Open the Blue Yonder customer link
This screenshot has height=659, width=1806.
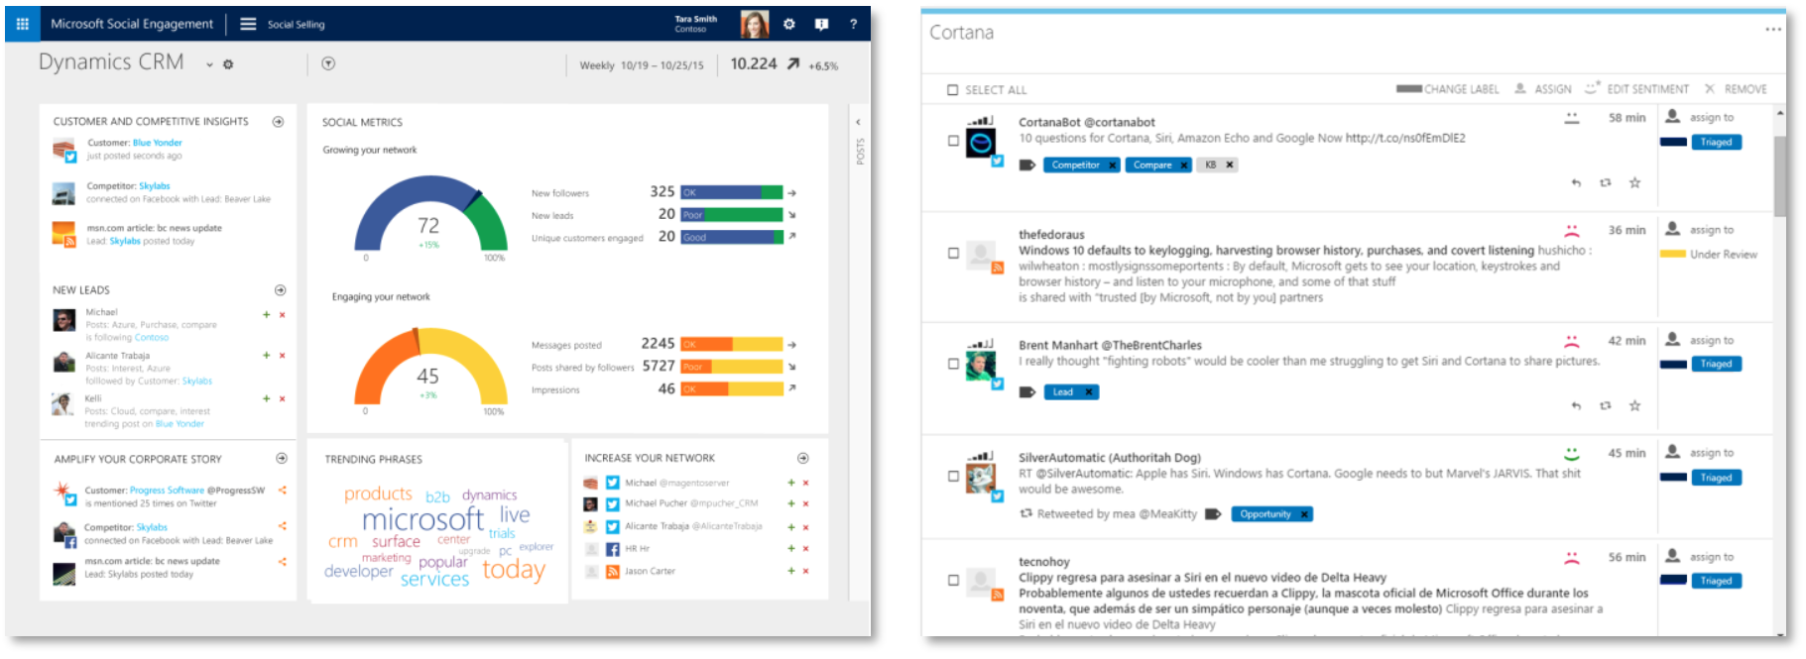point(158,143)
